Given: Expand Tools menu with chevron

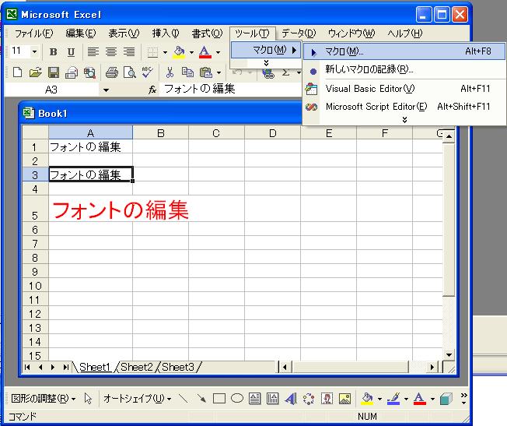Looking at the screenshot, I should (x=266, y=63).
